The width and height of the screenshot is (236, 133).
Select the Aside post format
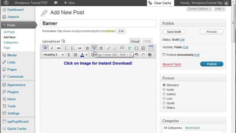(x=164, y=89)
